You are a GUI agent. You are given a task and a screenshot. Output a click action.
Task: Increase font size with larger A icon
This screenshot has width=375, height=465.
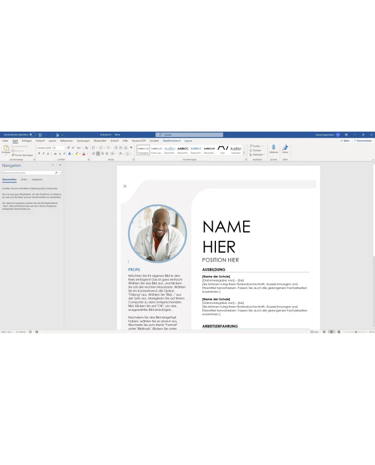69,148
